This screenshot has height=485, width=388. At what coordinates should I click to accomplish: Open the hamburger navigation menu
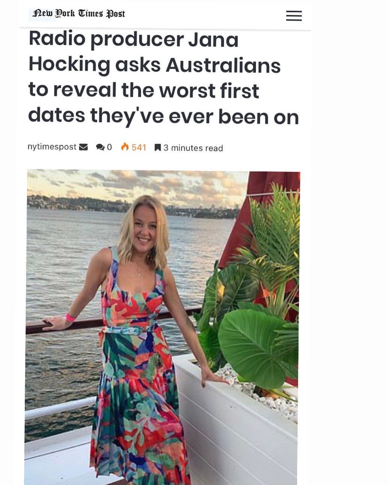tap(294, 16)
